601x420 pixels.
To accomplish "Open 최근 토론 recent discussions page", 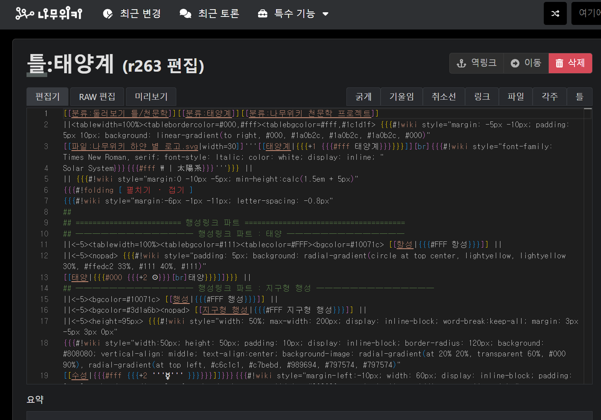I will [x=209, y=14].
